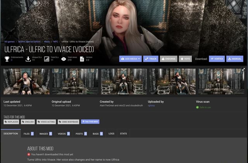
Task: Download the mod with Vortex
Action: (217, 59)
